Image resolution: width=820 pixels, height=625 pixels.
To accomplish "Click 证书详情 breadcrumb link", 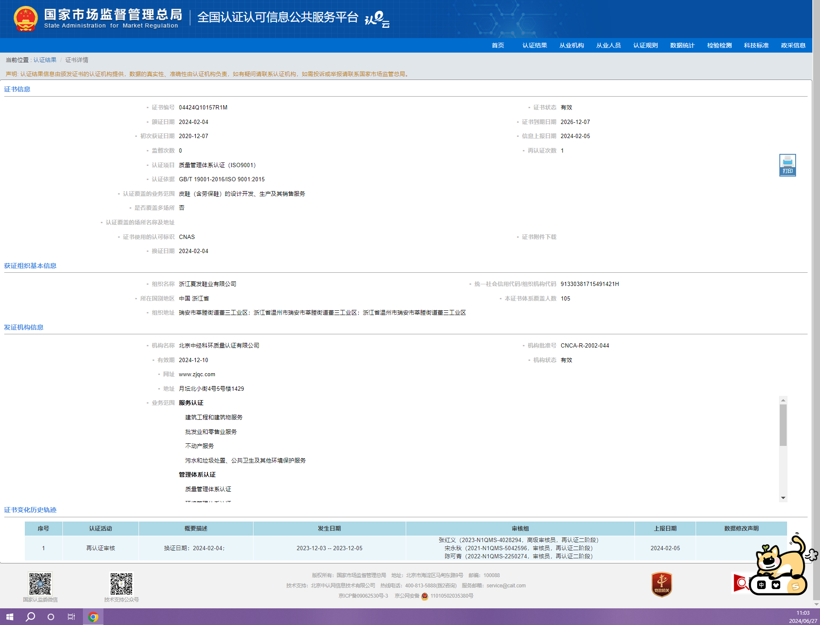I will [x=77, y=60].
